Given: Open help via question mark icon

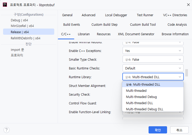Looking at the screenshot, I should (x=6, y=130).
